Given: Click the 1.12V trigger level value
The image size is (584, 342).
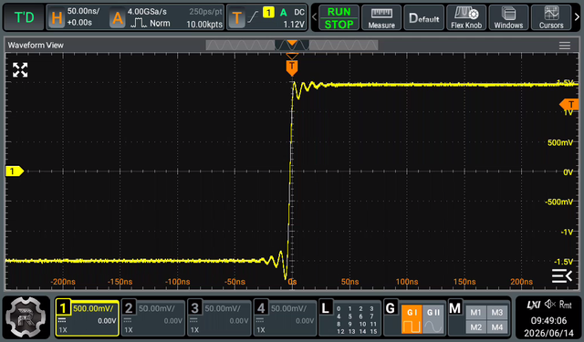Looking at the screenshot, I should coord(294,25).
